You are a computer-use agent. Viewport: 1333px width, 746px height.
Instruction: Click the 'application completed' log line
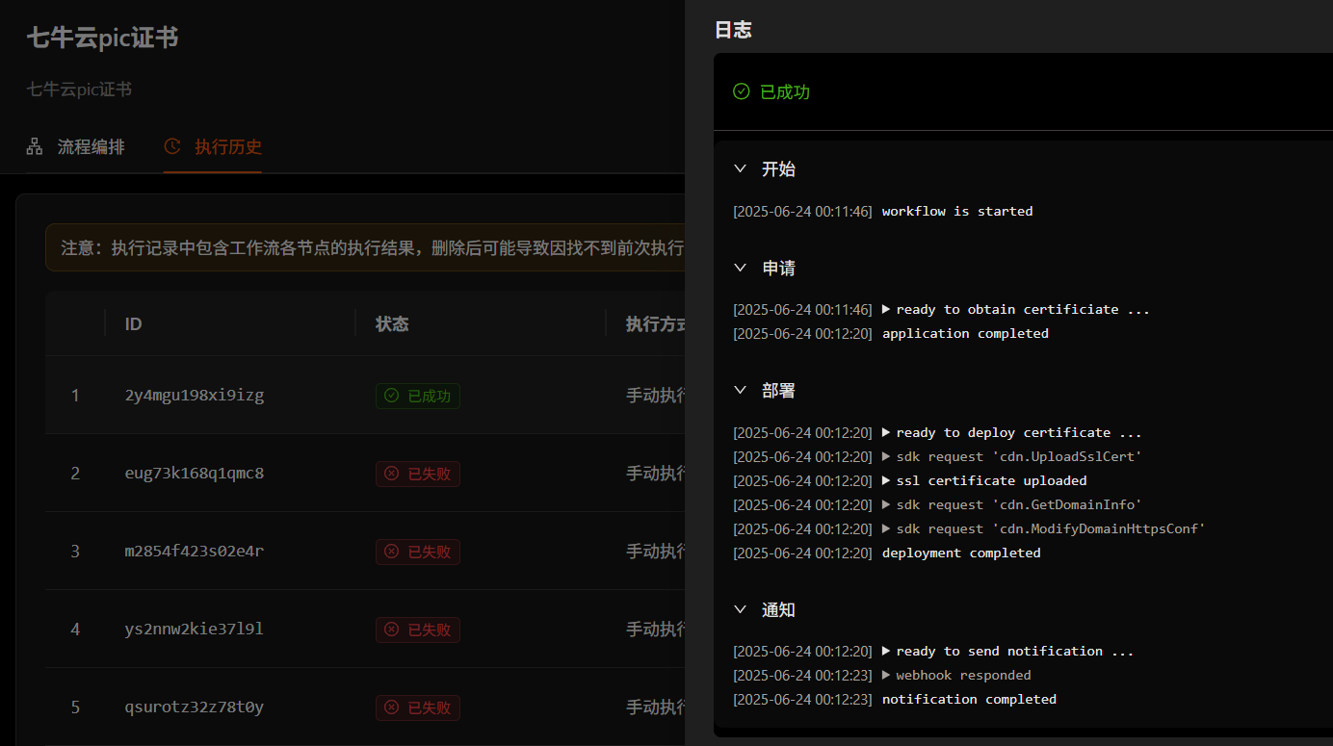965,334
